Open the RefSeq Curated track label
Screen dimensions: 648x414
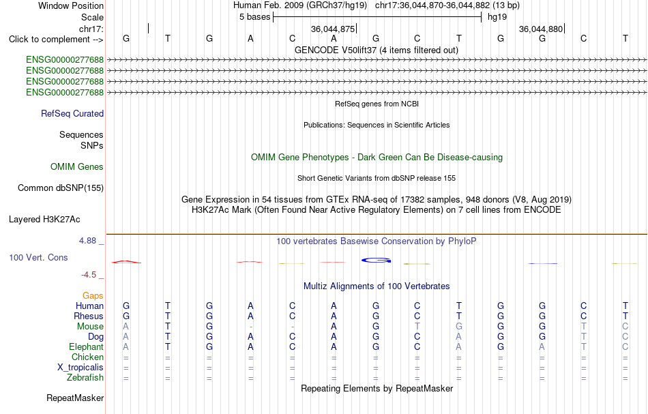72,114
